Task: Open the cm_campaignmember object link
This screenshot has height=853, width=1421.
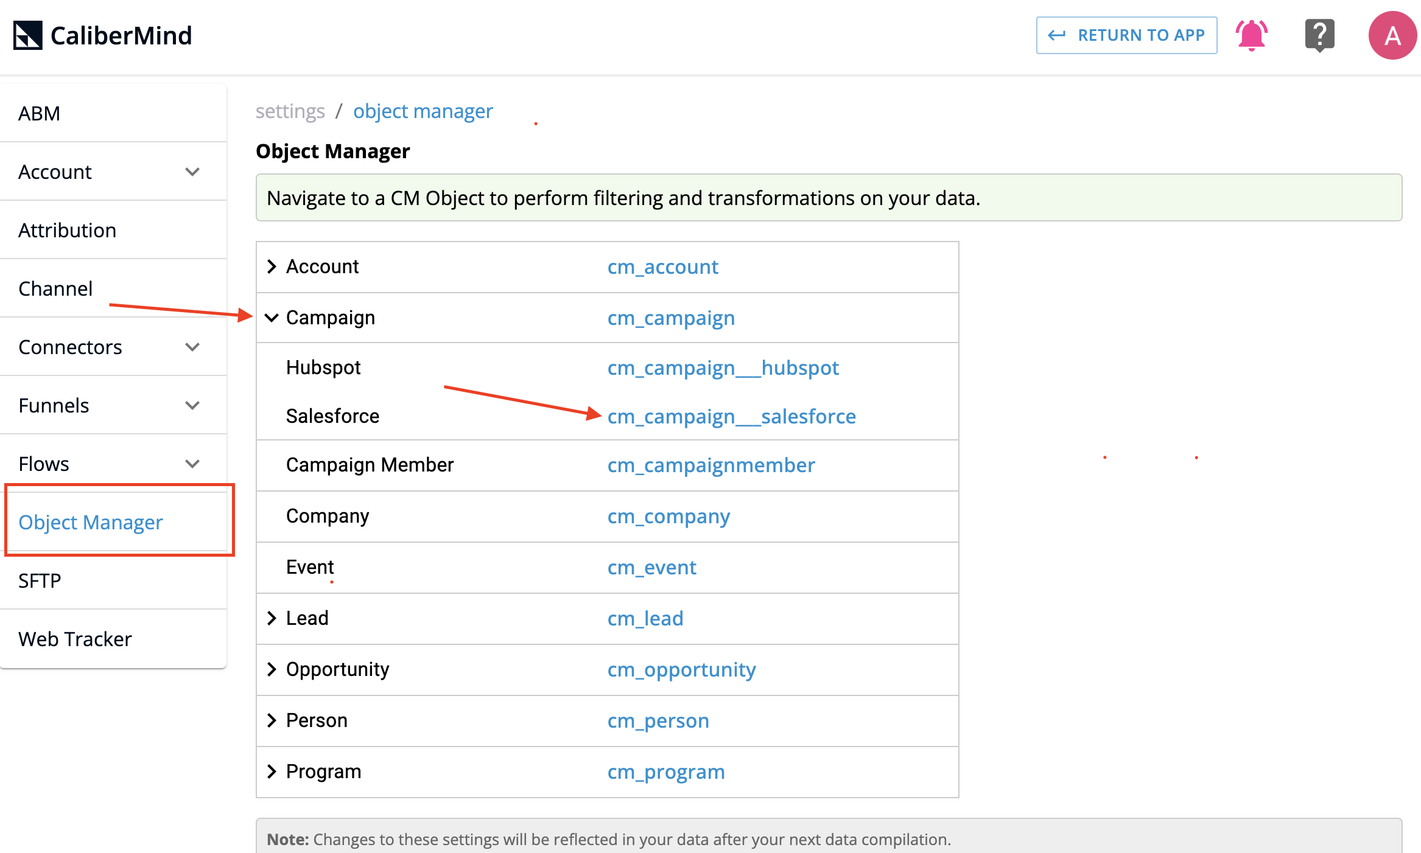Action: (x=710, y=465)
